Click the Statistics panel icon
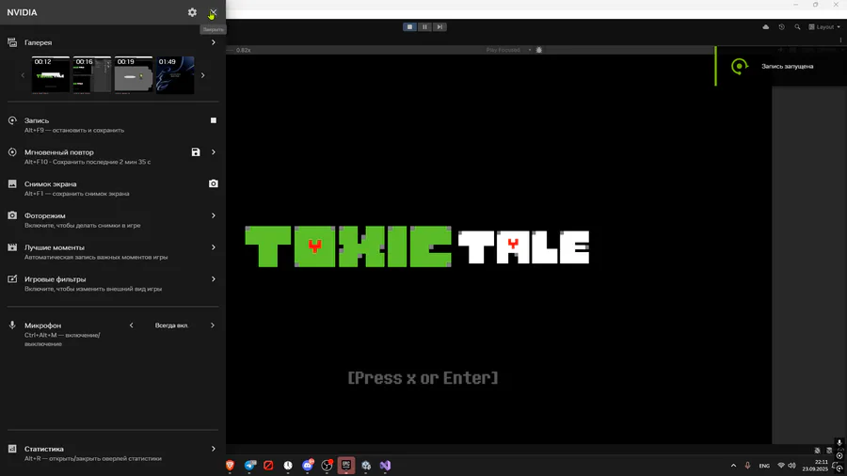The width and height of the screenshot is (847, 476). 12,449
